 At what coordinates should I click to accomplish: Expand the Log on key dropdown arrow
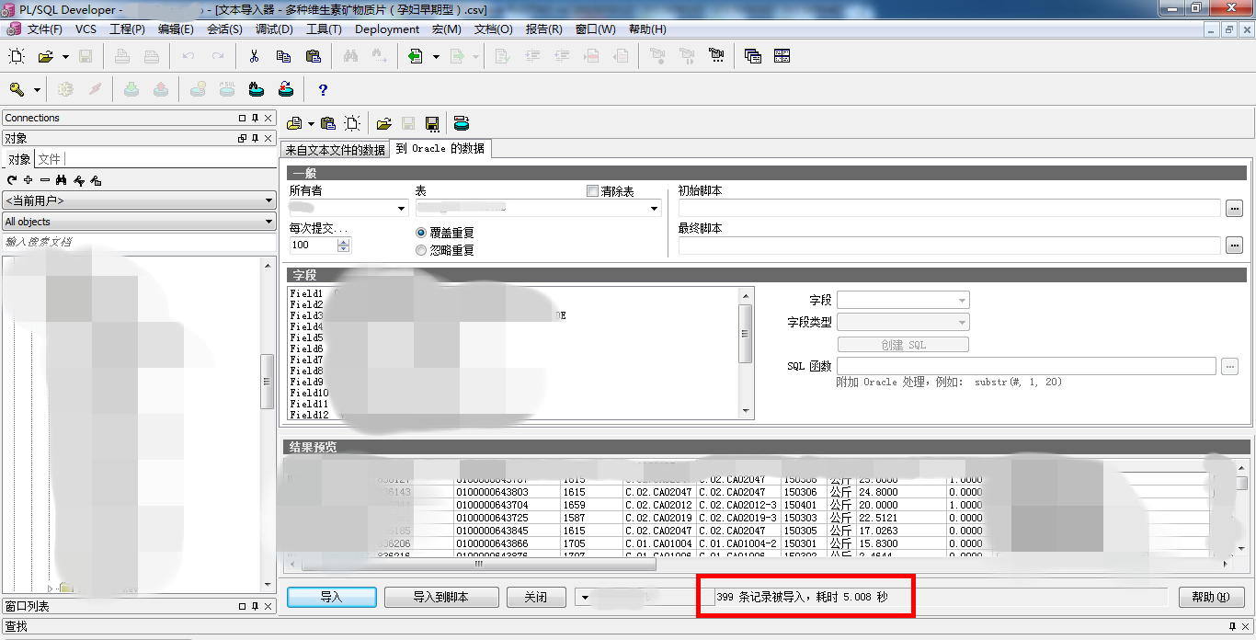tap(37, 90)
